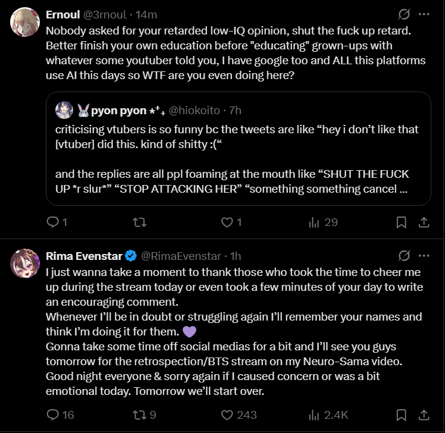Open Ernoul's profile name link
This screenshot has width=445, height=433.
[64, 14]
